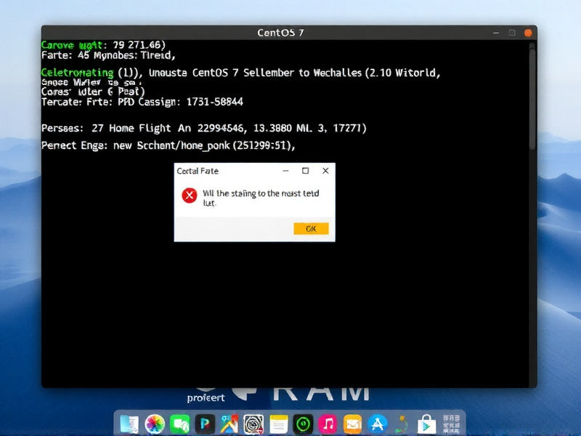Minimize the error dialog box
The width and height of the screenshot is (581, 436).
pos(285,171)
